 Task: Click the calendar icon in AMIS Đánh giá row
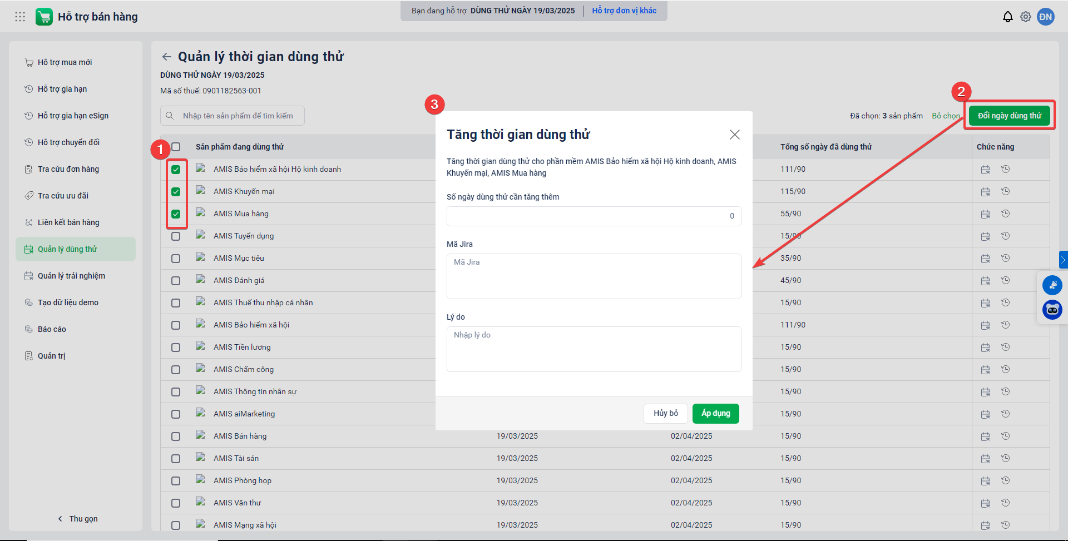985,281
